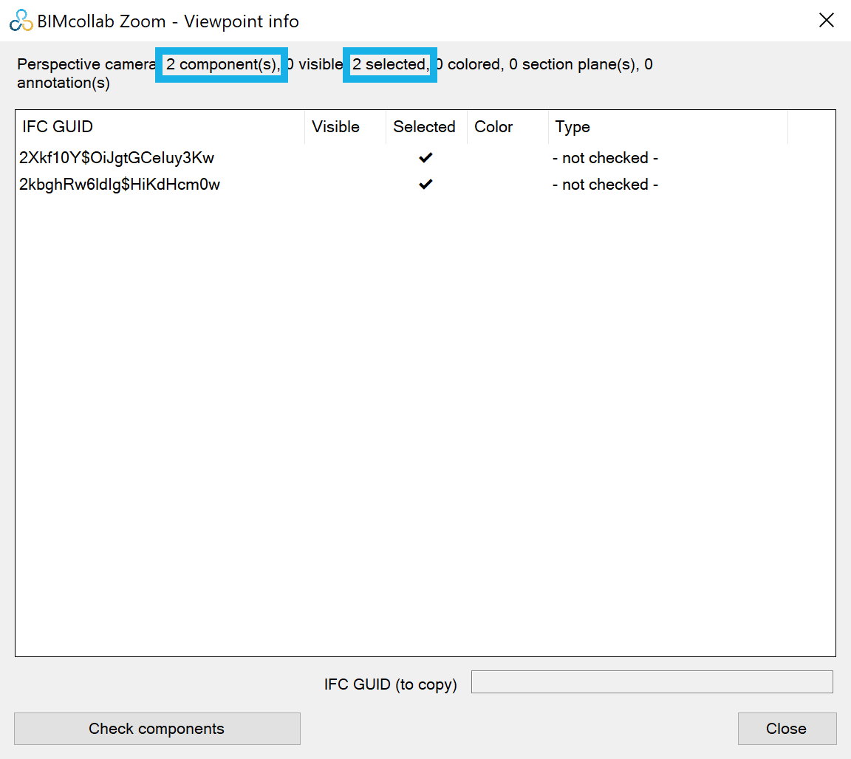Viewport: 851px width, 759px height.
Task: Click the 'BIMcollab Zoom - Viewpoint info' title
Action: (168, 21)
